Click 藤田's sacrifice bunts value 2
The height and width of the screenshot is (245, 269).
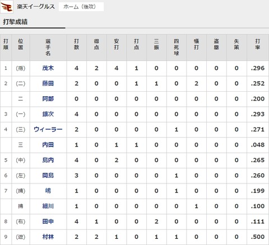pyautogui.click(x=196, y=83)
